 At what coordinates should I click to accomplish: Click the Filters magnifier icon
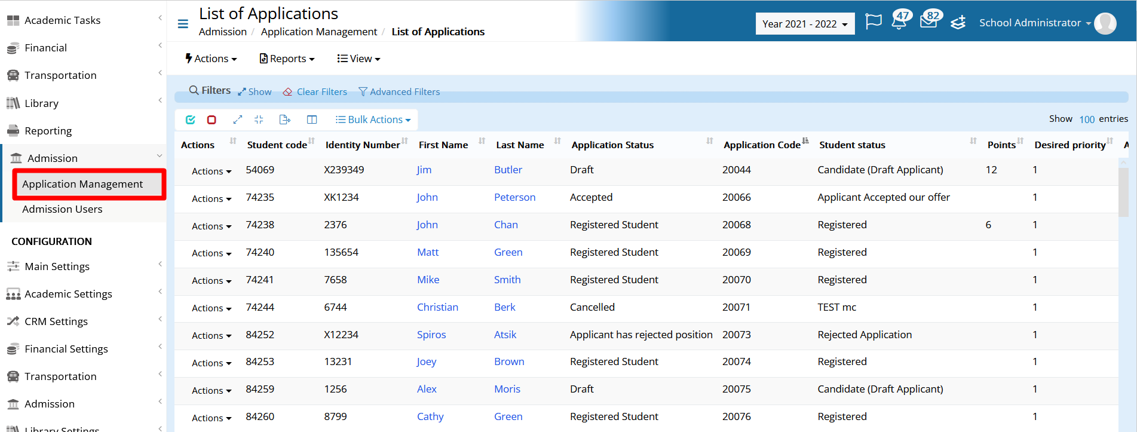tap(194, 90)
